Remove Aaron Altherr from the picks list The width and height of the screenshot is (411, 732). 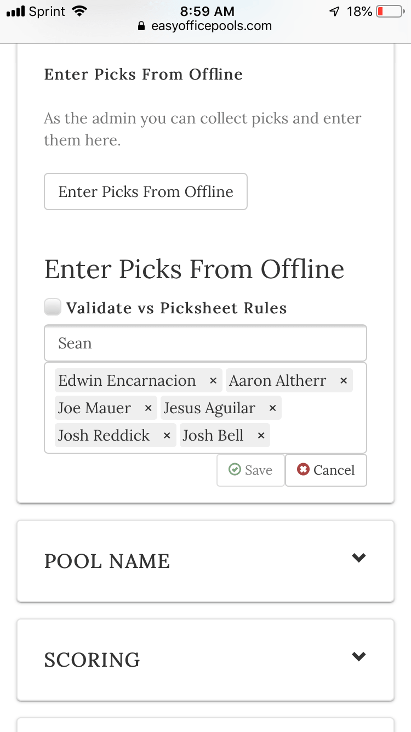[343, 380]
